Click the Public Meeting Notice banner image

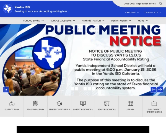(x=83, y=60)
